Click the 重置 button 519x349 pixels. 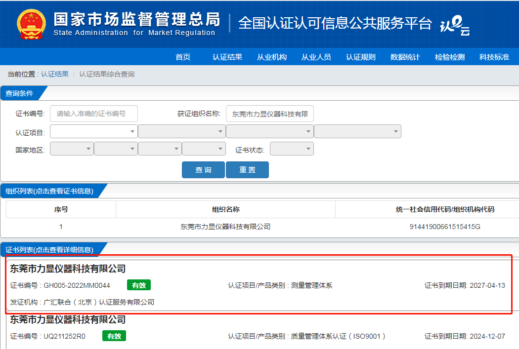pos(247,170)
